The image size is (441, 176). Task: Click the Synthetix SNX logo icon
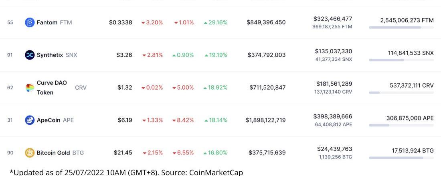click(30, 55)
